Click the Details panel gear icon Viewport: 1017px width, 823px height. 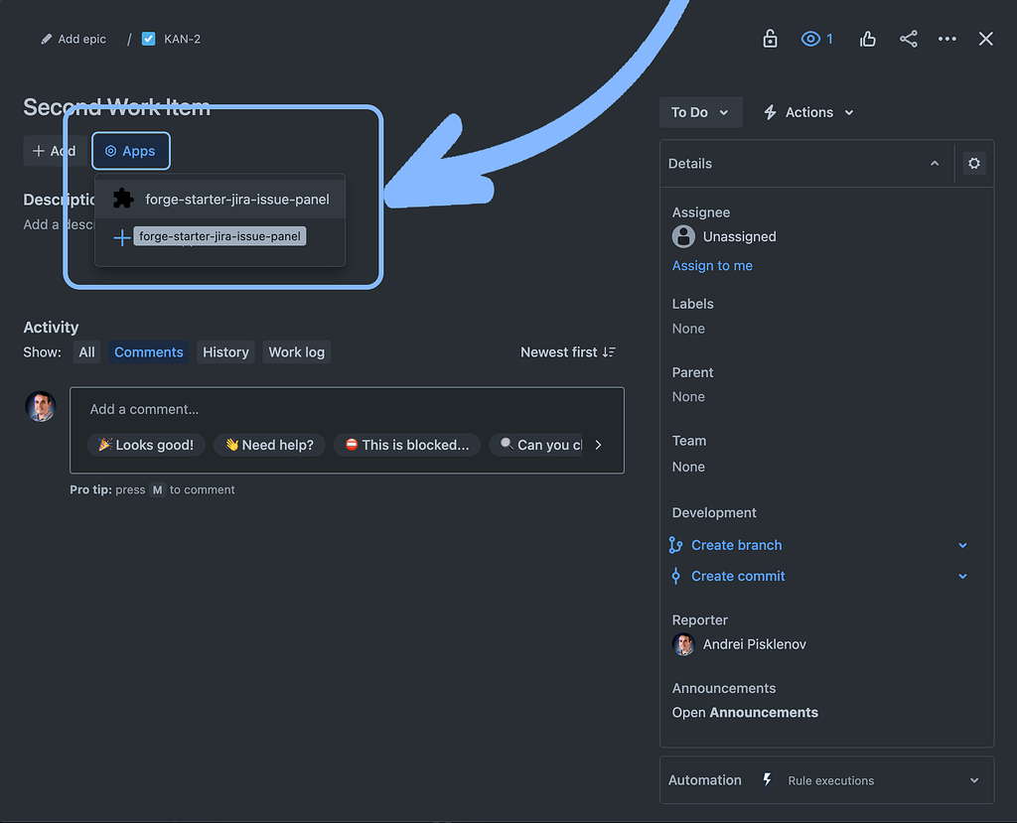973,163
